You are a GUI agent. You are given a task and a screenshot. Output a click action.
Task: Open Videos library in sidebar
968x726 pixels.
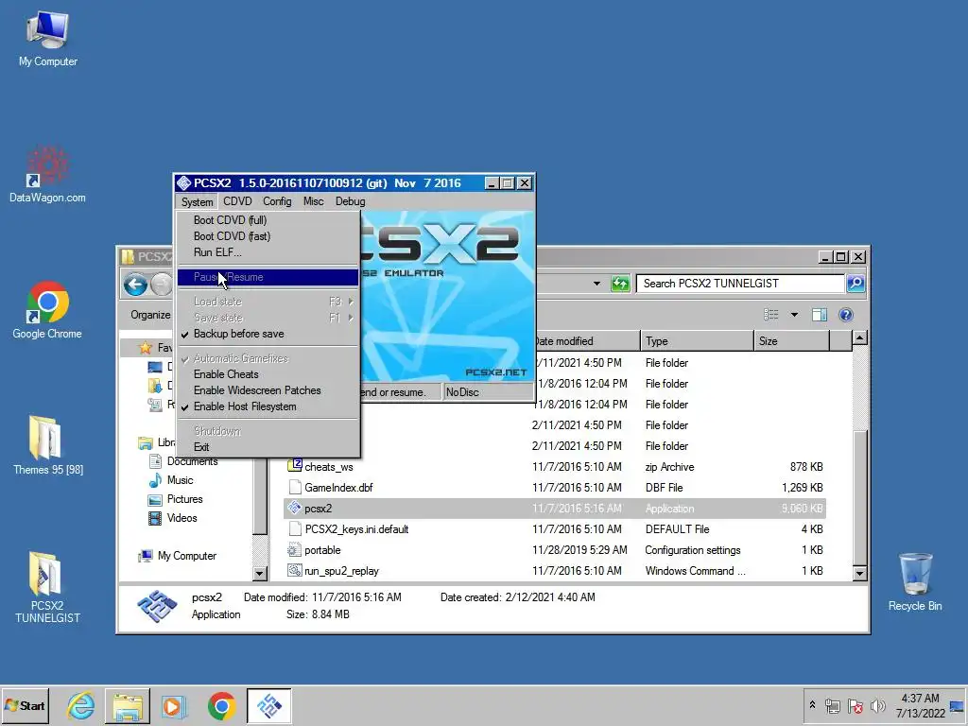pos(173,518)
